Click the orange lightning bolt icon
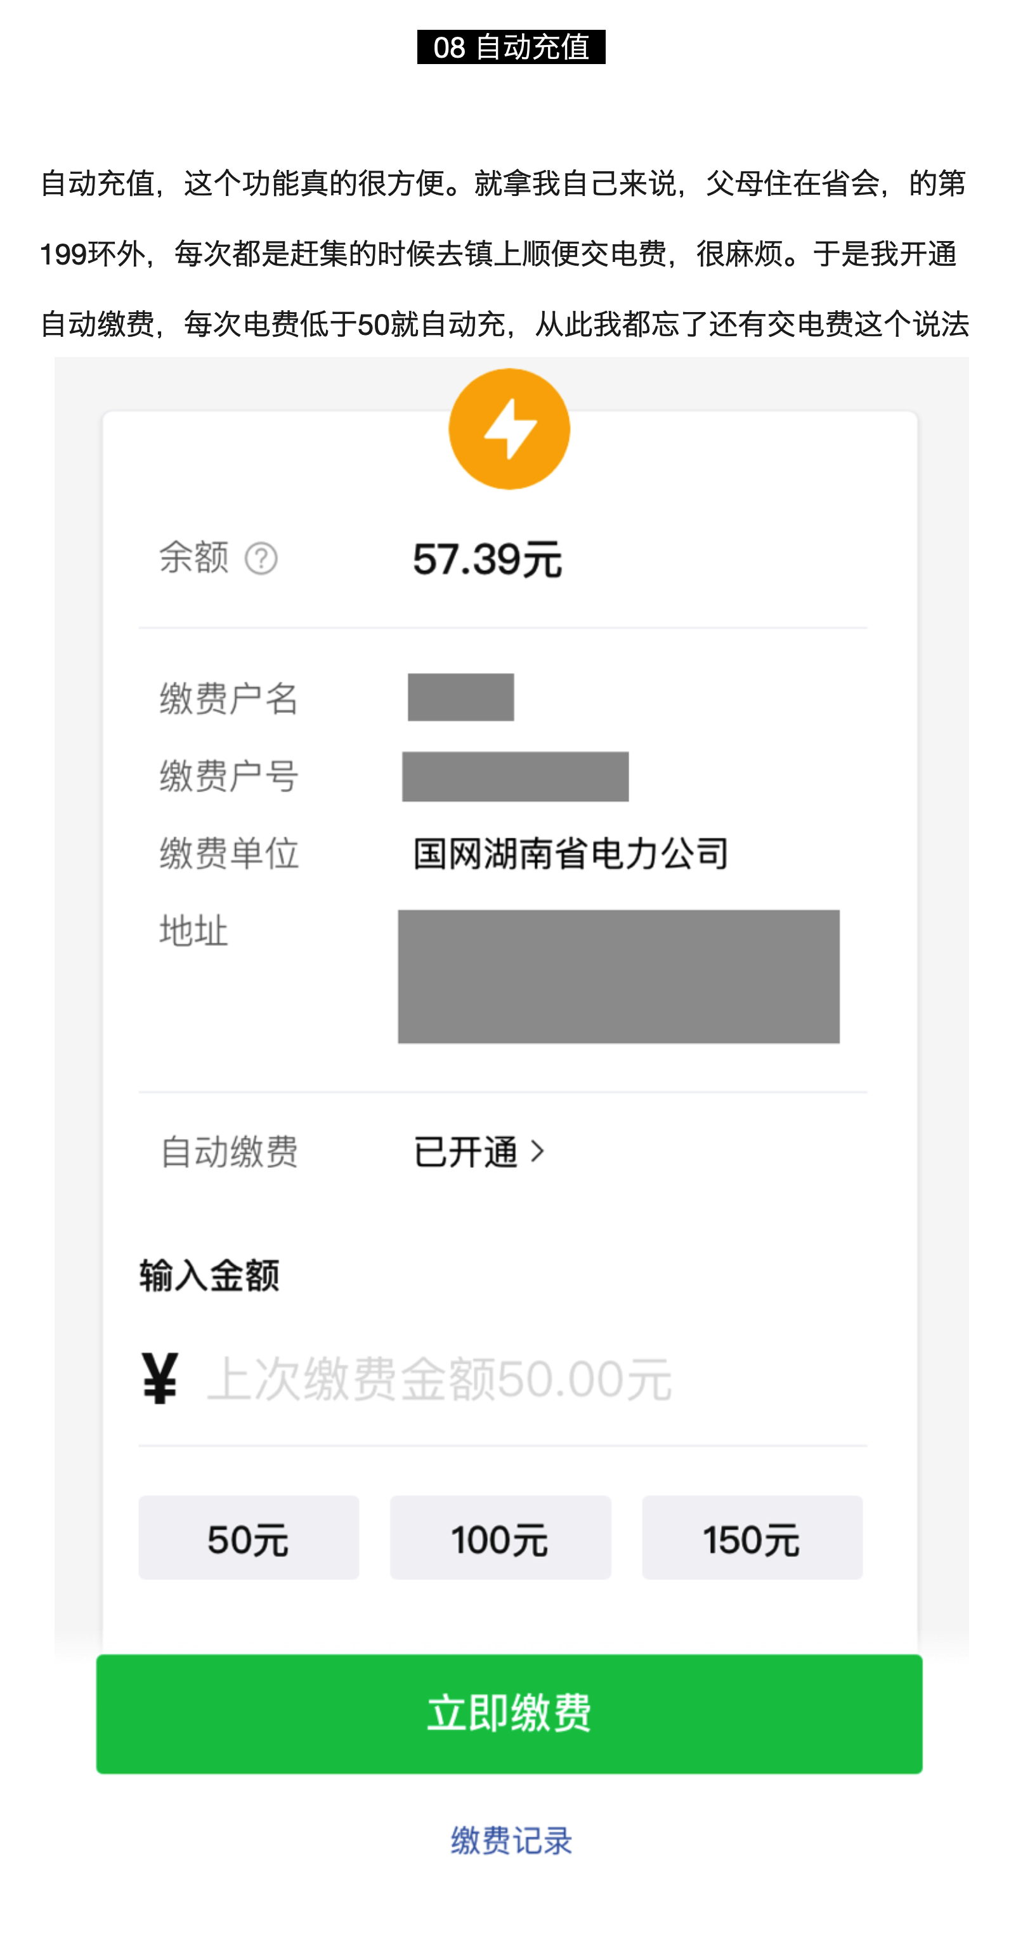 coord(509,429)
